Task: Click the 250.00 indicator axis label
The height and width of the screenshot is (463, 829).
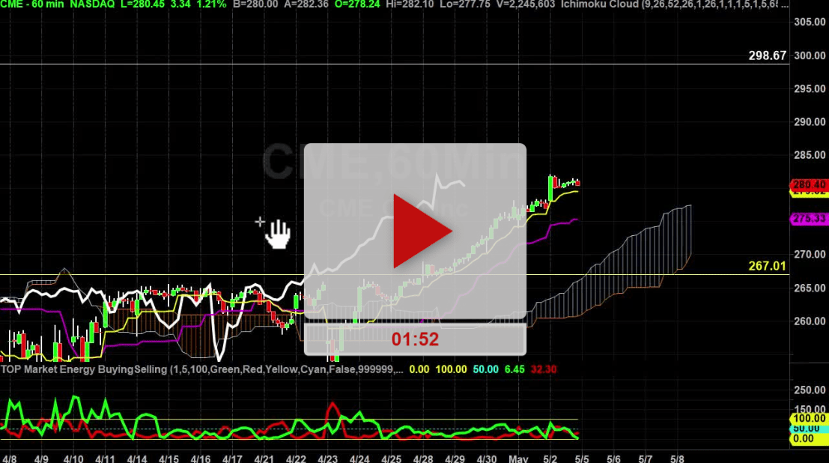Action: click(x=810, y=390)
